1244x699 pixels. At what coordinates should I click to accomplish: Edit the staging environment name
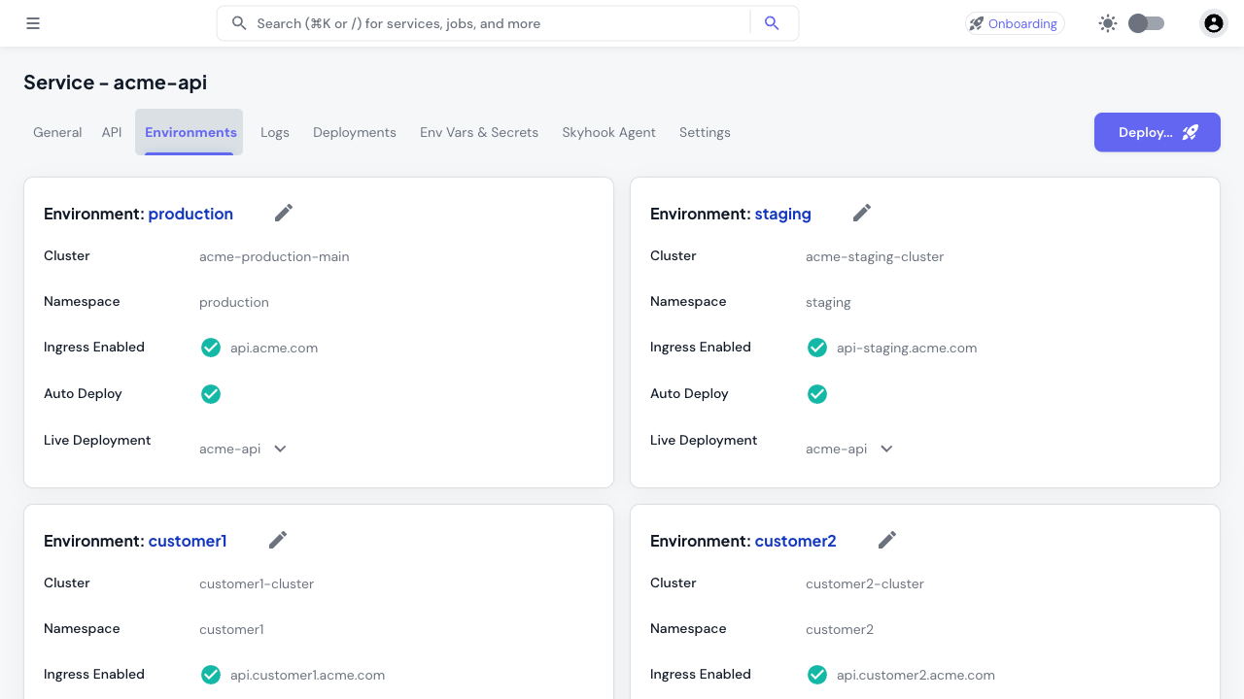861,212
